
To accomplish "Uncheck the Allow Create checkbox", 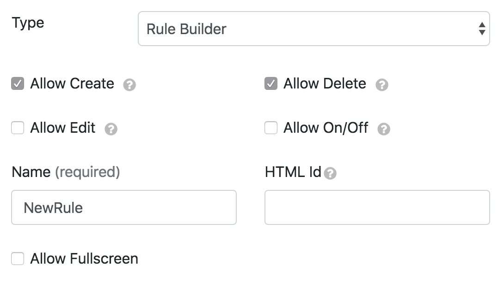I will point(18,84).
